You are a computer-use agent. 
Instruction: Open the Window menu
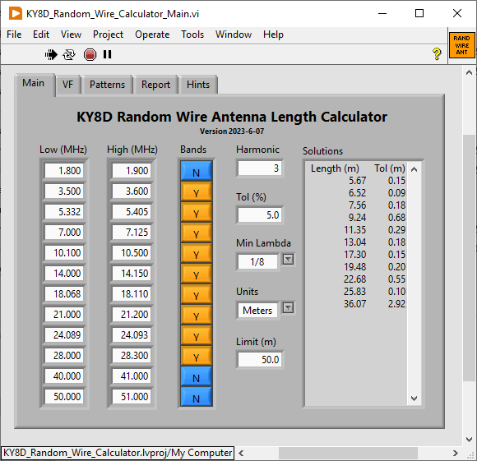[x=234, y=35]
